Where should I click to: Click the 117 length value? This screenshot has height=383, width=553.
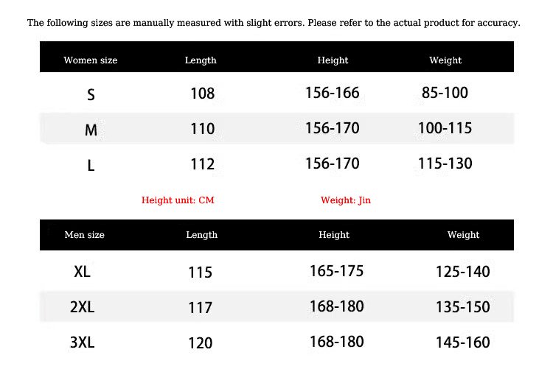[x=201, y=308]
